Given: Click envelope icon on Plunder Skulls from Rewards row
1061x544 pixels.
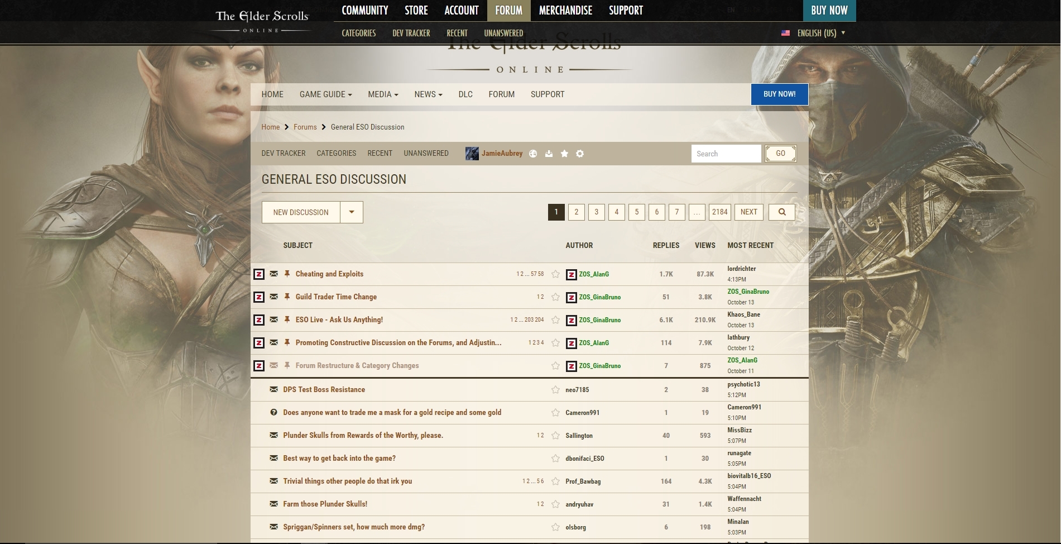Looking at the screenshot, I should click(273, 435).
